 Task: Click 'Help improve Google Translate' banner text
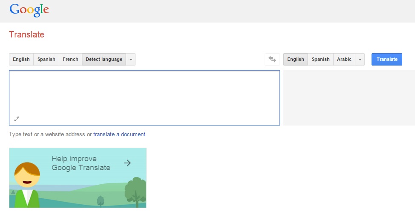tap(81, 163)
